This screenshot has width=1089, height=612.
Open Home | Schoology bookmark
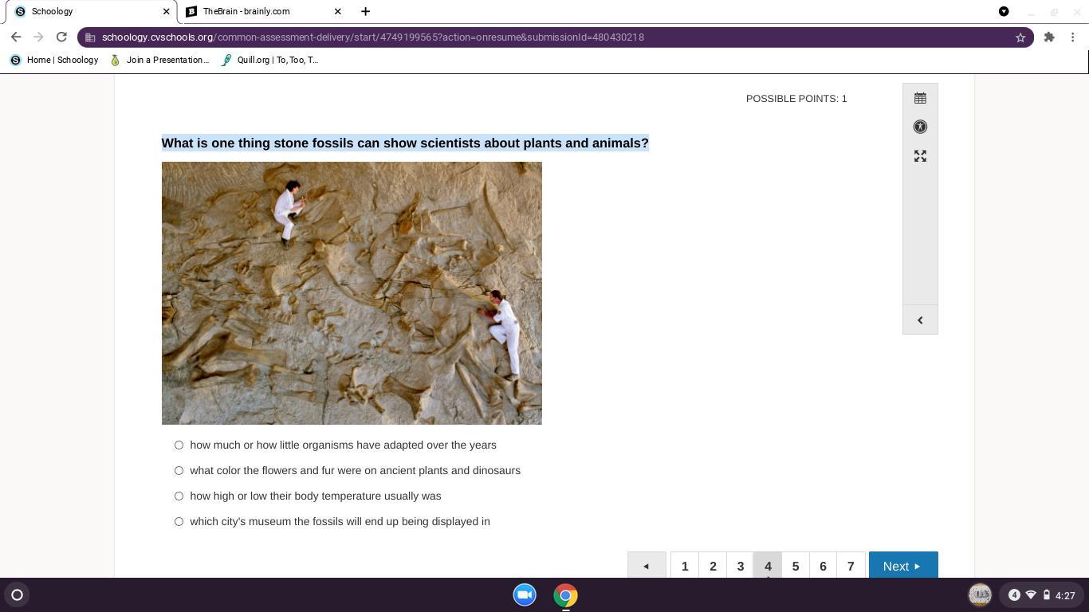coord(54,60)
